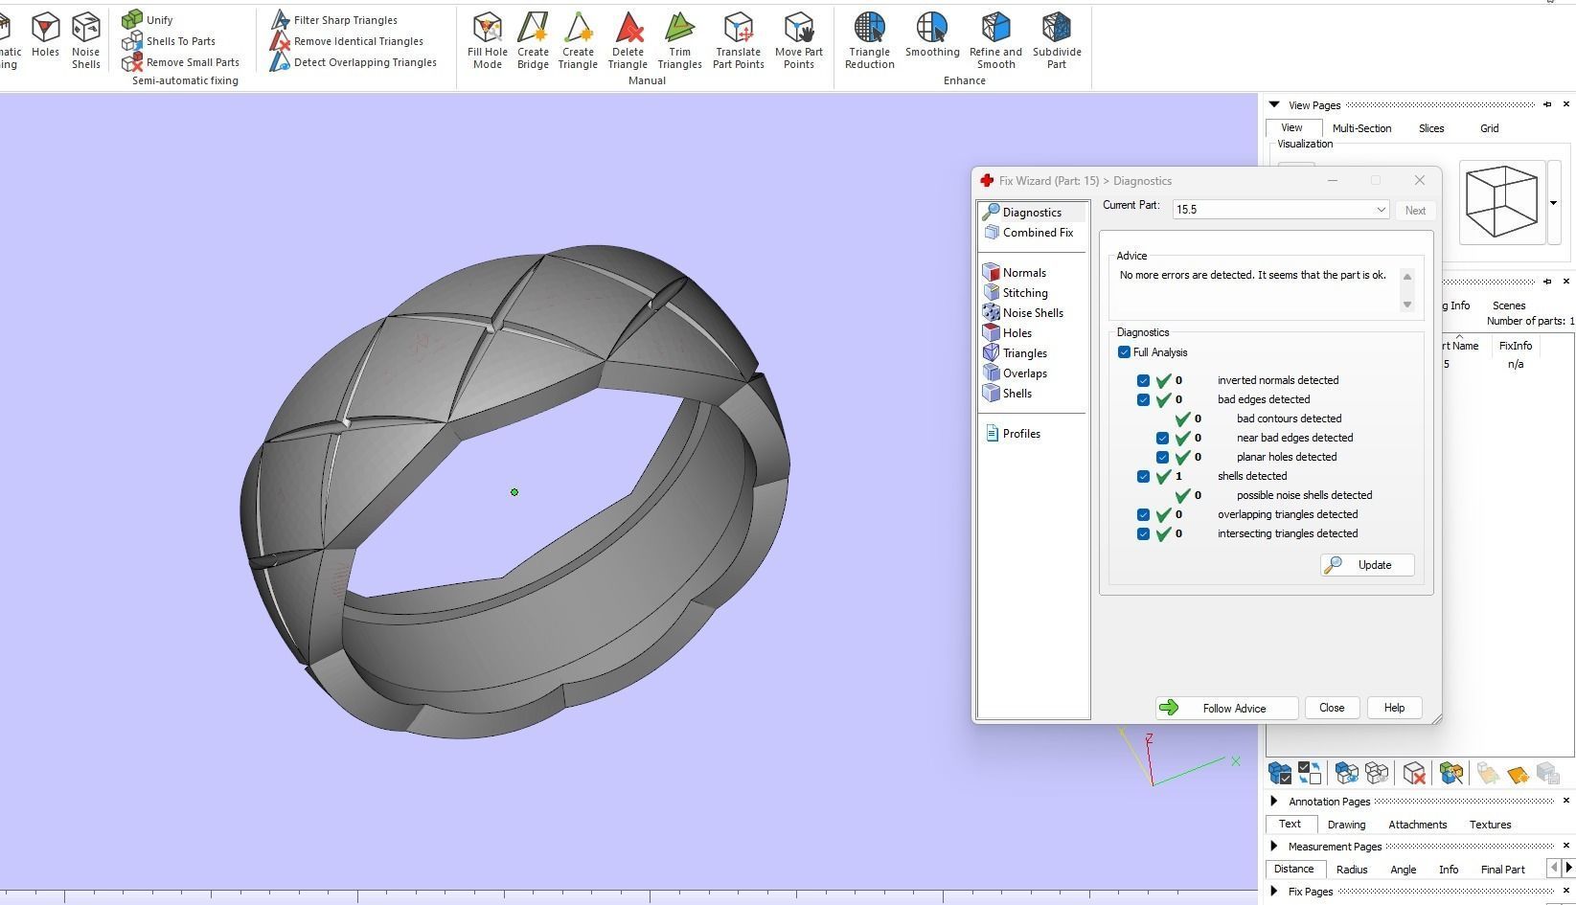Toggle overlapping triangles detected checkbox
This screenshot has width=1576, height=905.
[x=1143, y=514]
